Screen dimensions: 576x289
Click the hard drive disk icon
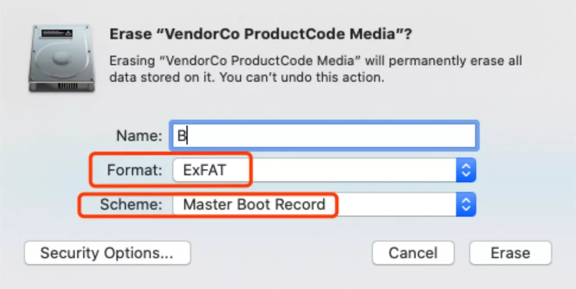tap(62, 59)
